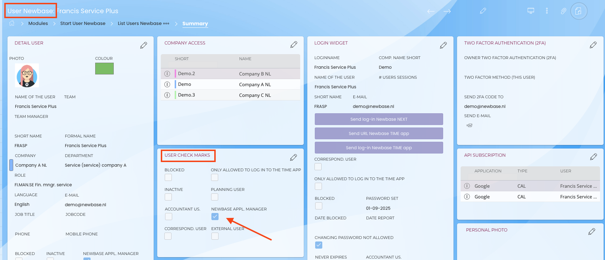The width and height of the screenshot is (605, 260).
Task: Click role FI.MAN.SE Fin. mngr. service
Action: point(43,185)
